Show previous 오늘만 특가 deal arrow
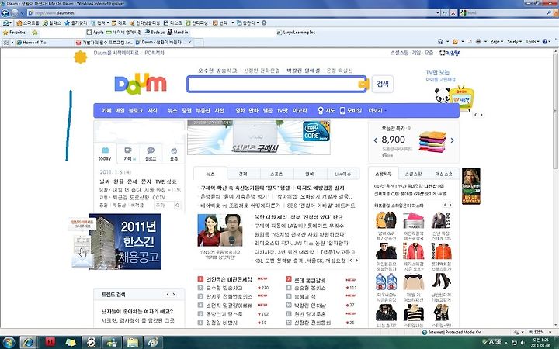Viewport: 559px width, 349px height. [376, 140]
